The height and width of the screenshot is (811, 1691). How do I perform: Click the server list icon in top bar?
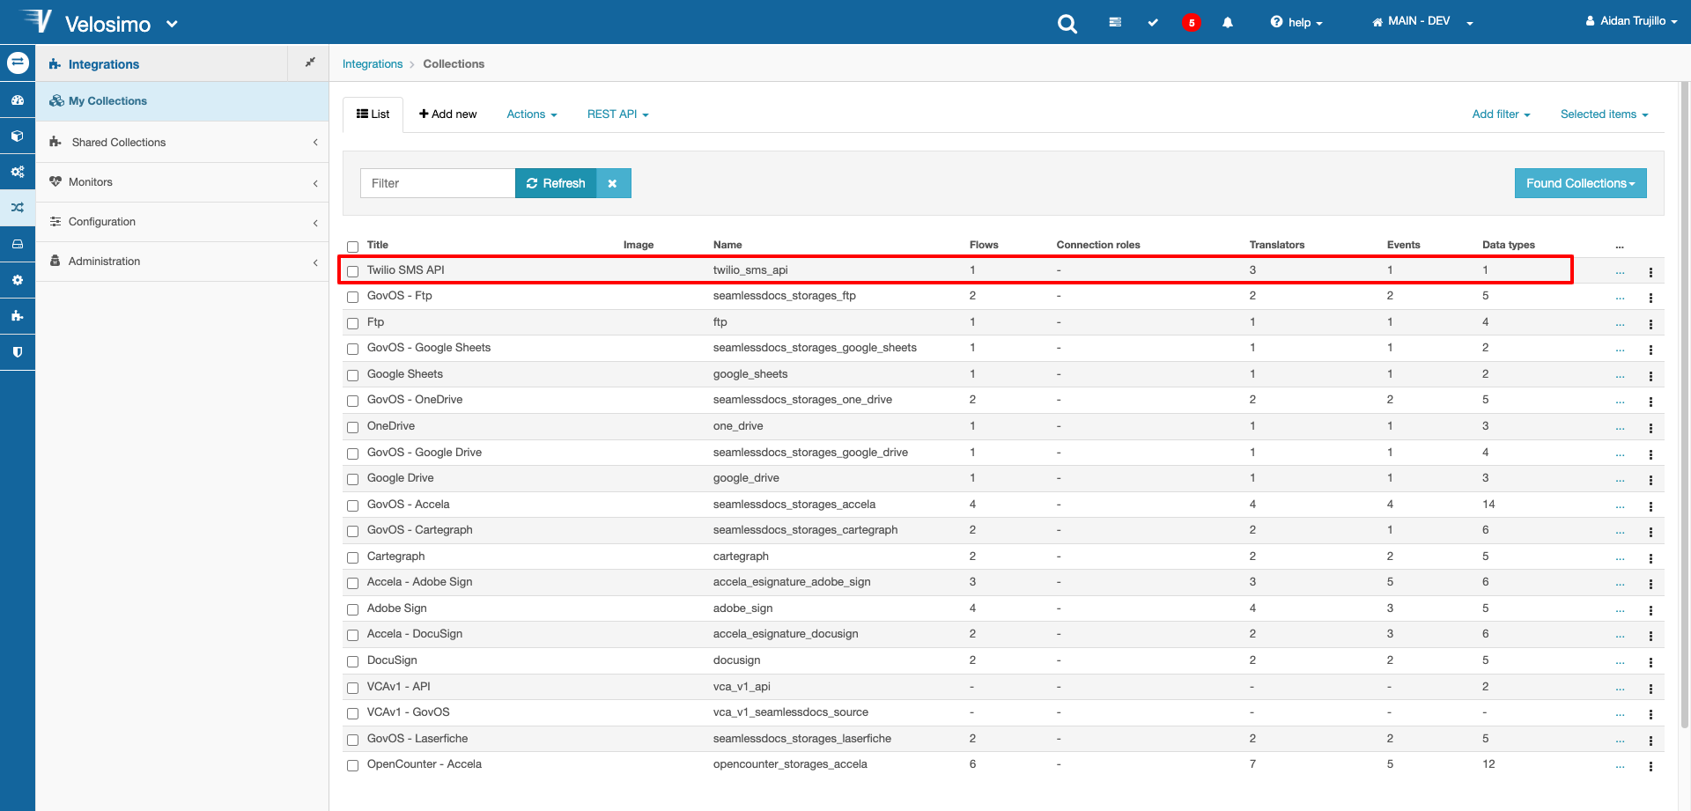click(x=1115, y=22)
